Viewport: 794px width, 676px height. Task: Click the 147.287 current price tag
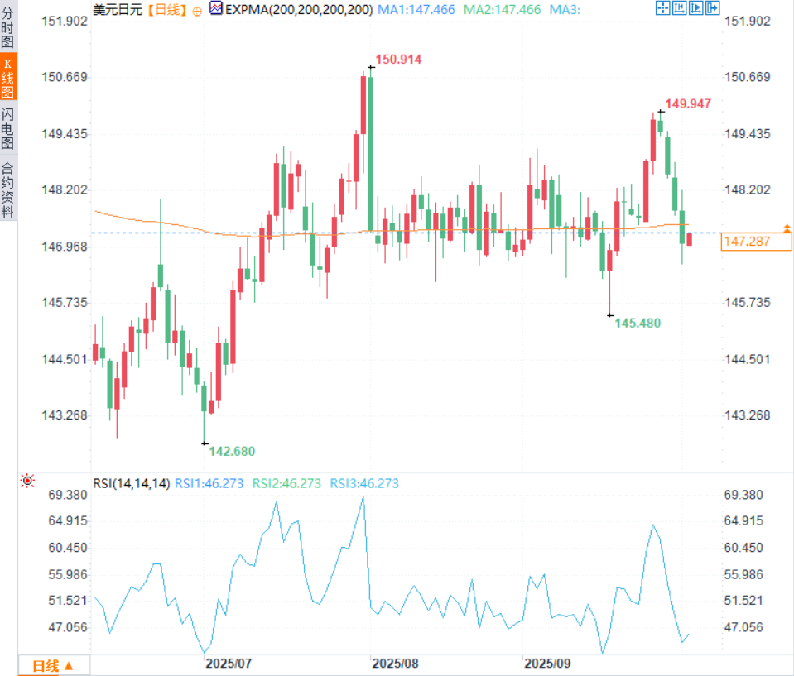[756, 242]
